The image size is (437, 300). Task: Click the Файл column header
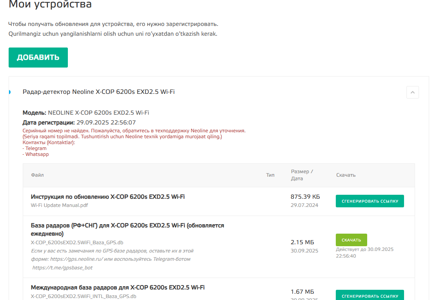[37, 175]
